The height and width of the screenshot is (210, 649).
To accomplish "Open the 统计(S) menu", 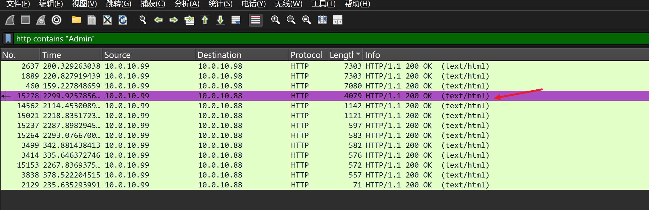I will [x=220, y=4].
